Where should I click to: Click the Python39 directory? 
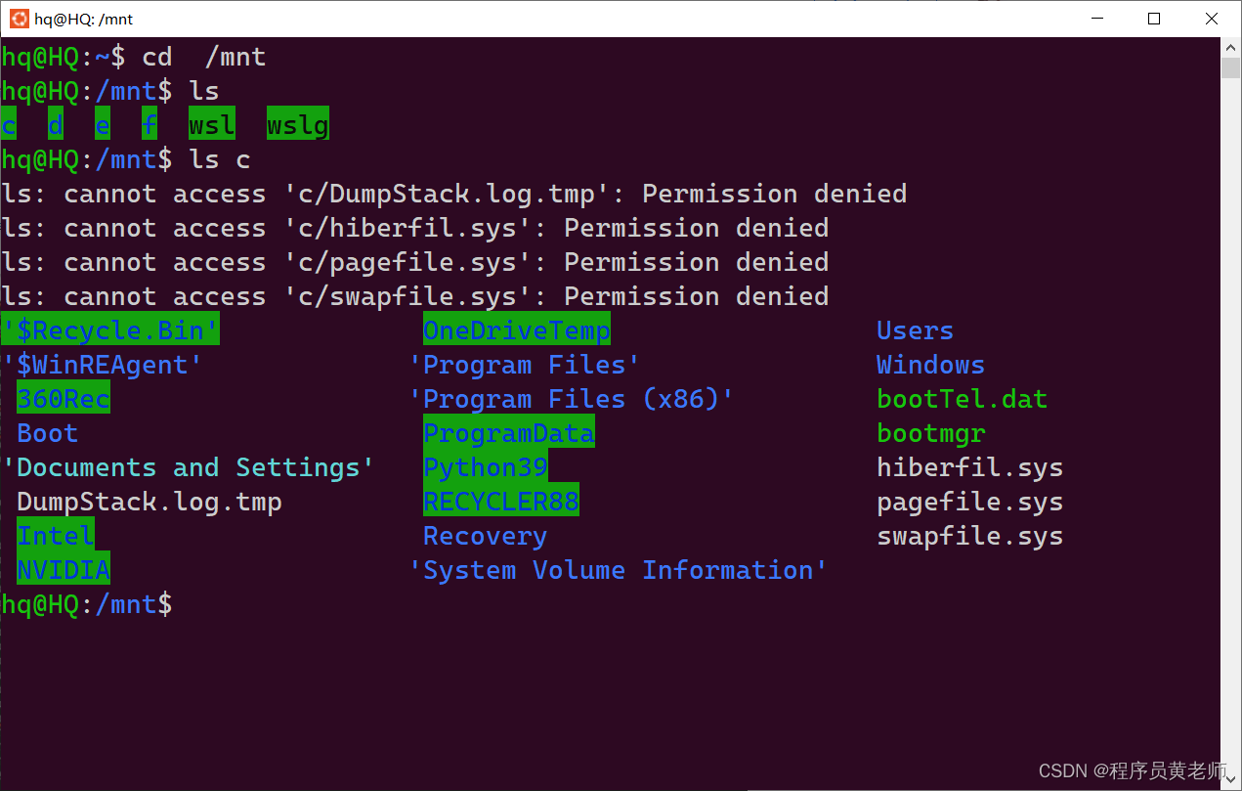coord(485,466)
